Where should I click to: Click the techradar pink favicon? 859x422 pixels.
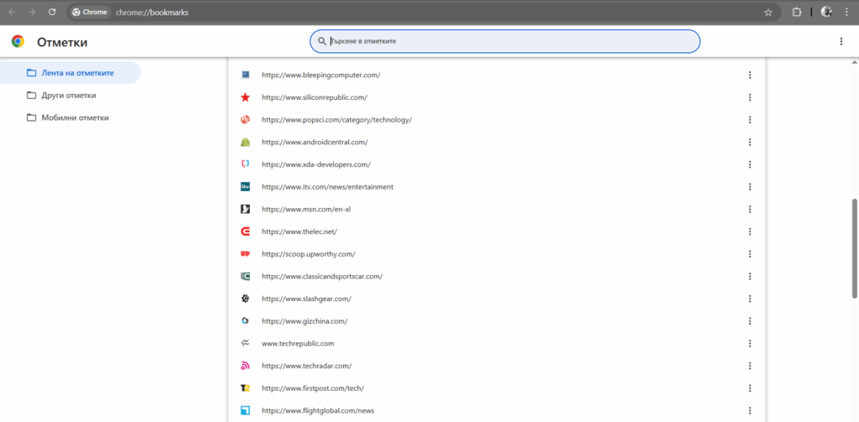(246, 366)
